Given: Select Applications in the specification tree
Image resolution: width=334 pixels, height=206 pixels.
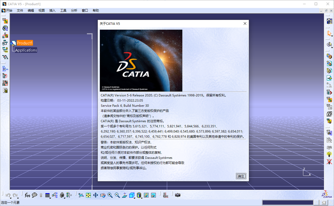Looking at the screenshot, I should tap(26, 50).
